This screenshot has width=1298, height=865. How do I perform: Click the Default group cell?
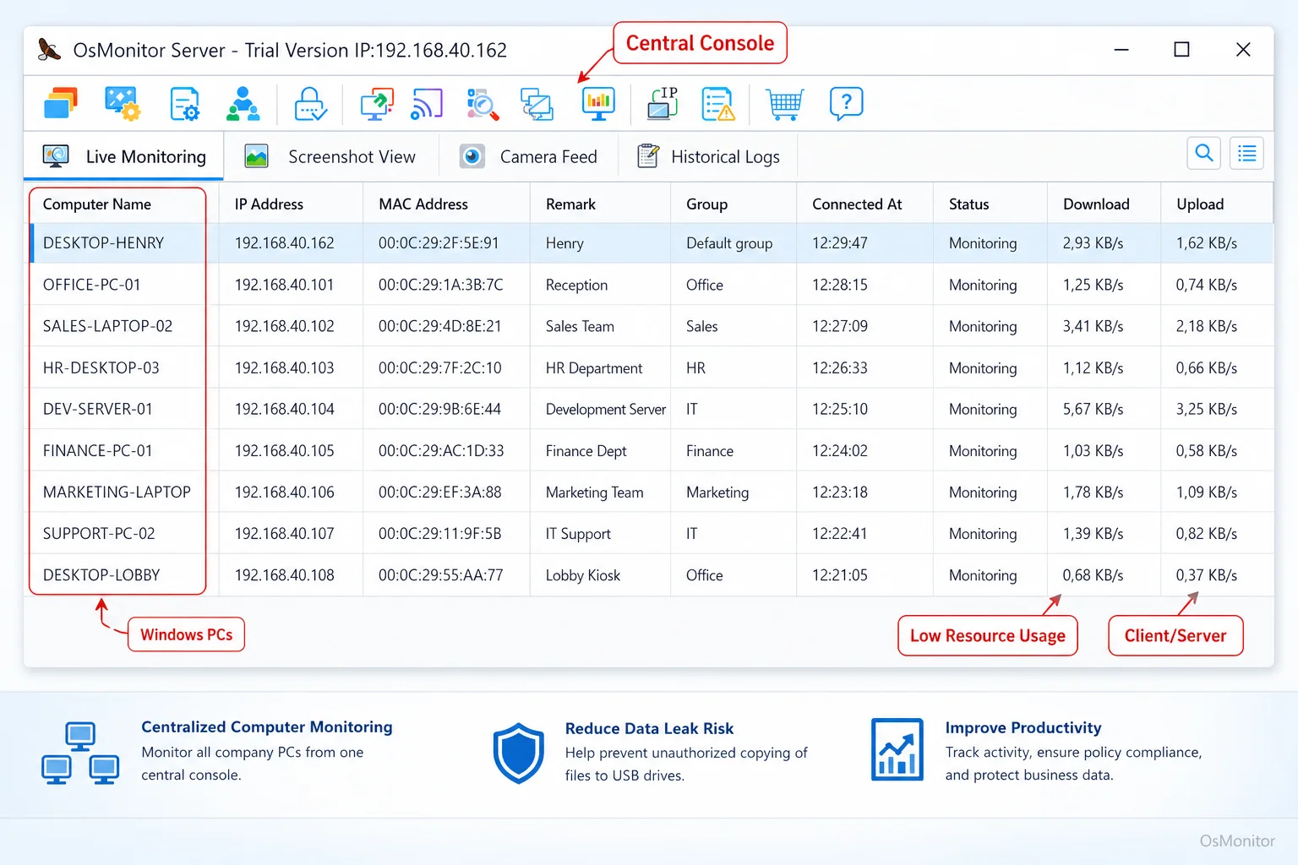point(728,243)
